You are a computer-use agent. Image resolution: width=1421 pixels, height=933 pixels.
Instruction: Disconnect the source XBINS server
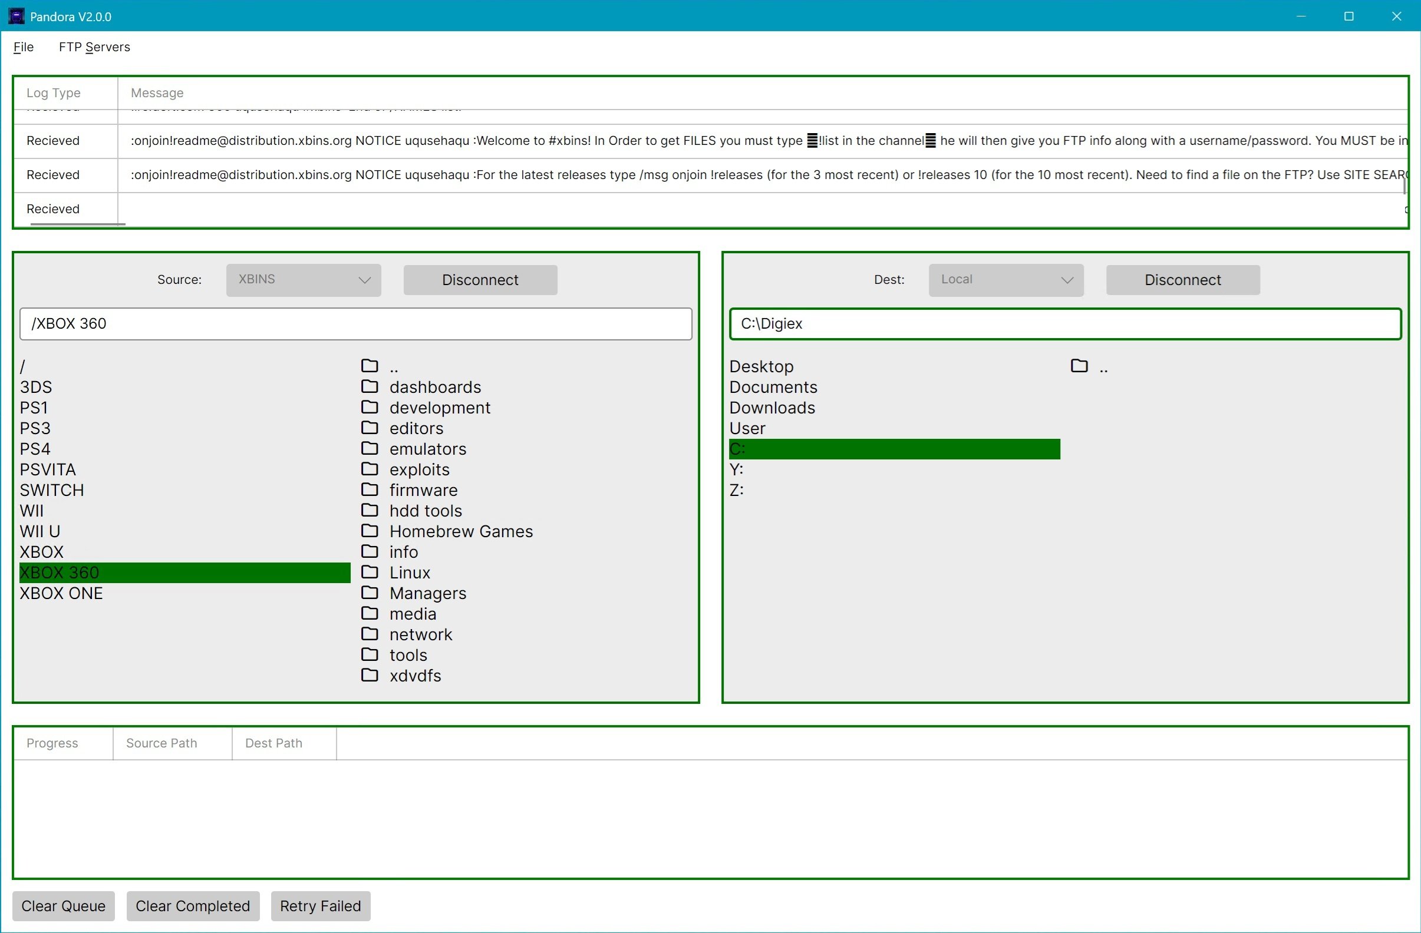tap(480, 280)
